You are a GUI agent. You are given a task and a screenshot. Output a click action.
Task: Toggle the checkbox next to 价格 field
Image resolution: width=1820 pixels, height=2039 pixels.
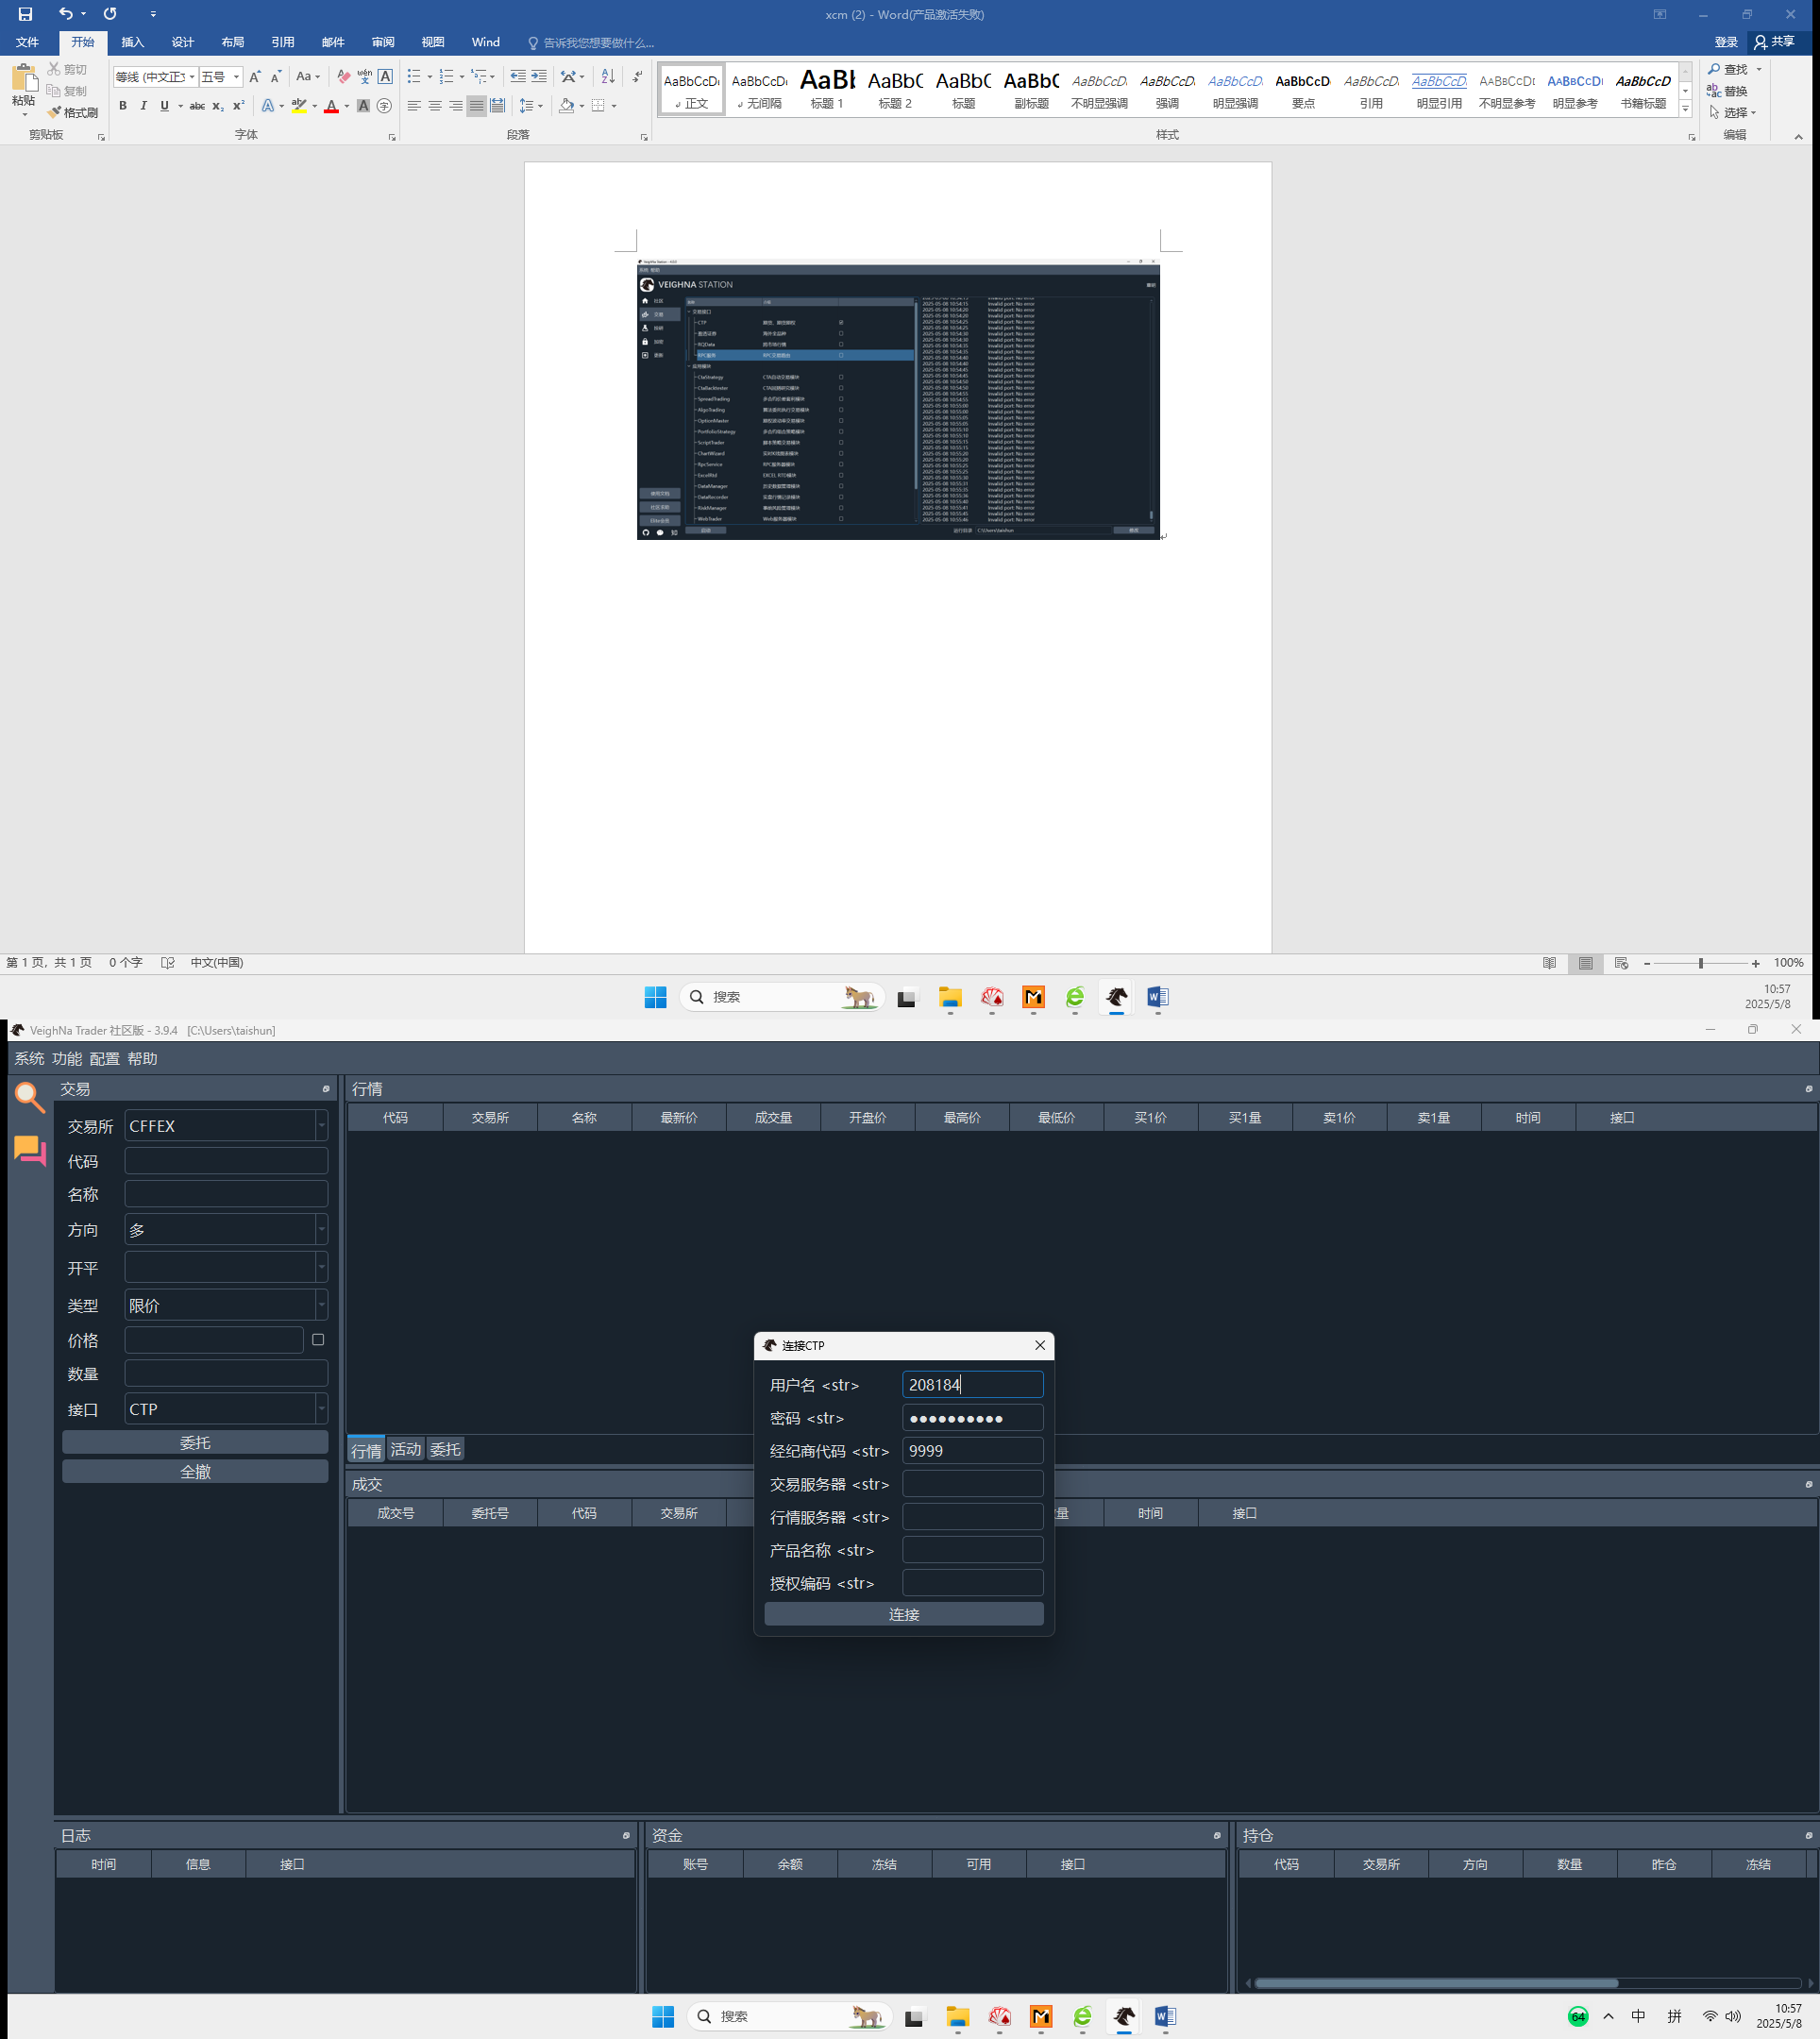tap(318, 1340)
